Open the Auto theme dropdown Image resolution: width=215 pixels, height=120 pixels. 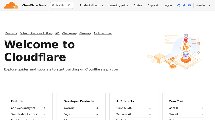click(x=203, y=5)
